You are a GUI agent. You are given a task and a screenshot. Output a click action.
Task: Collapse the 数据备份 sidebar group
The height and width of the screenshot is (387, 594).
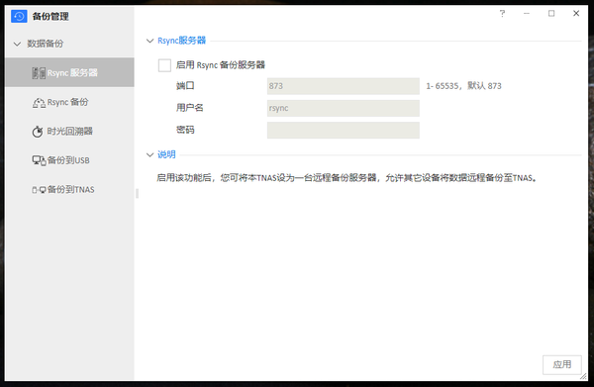coord(17,44)
